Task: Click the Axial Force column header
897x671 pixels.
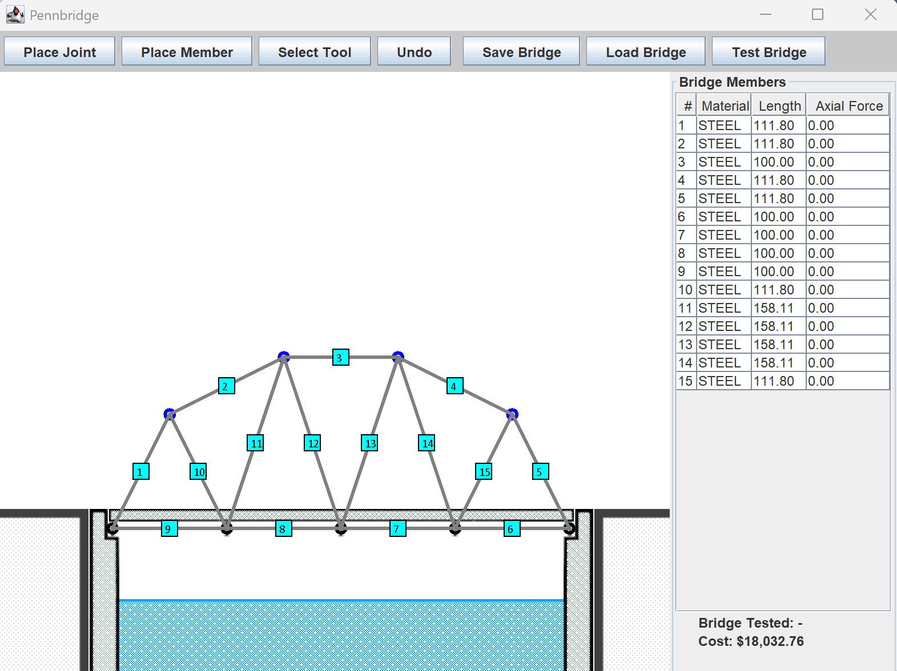Action: coord(848,106)
